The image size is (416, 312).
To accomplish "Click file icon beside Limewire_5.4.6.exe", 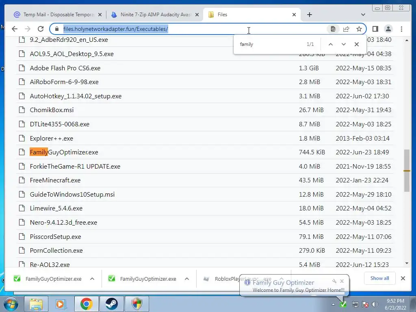I will coord(22,208).
